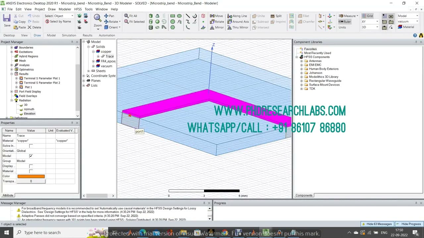Screen dimensions: 424x238
Task: Click Thru Mirror duplicate tool
Action: pyautogui.click(x=238, y=27)
